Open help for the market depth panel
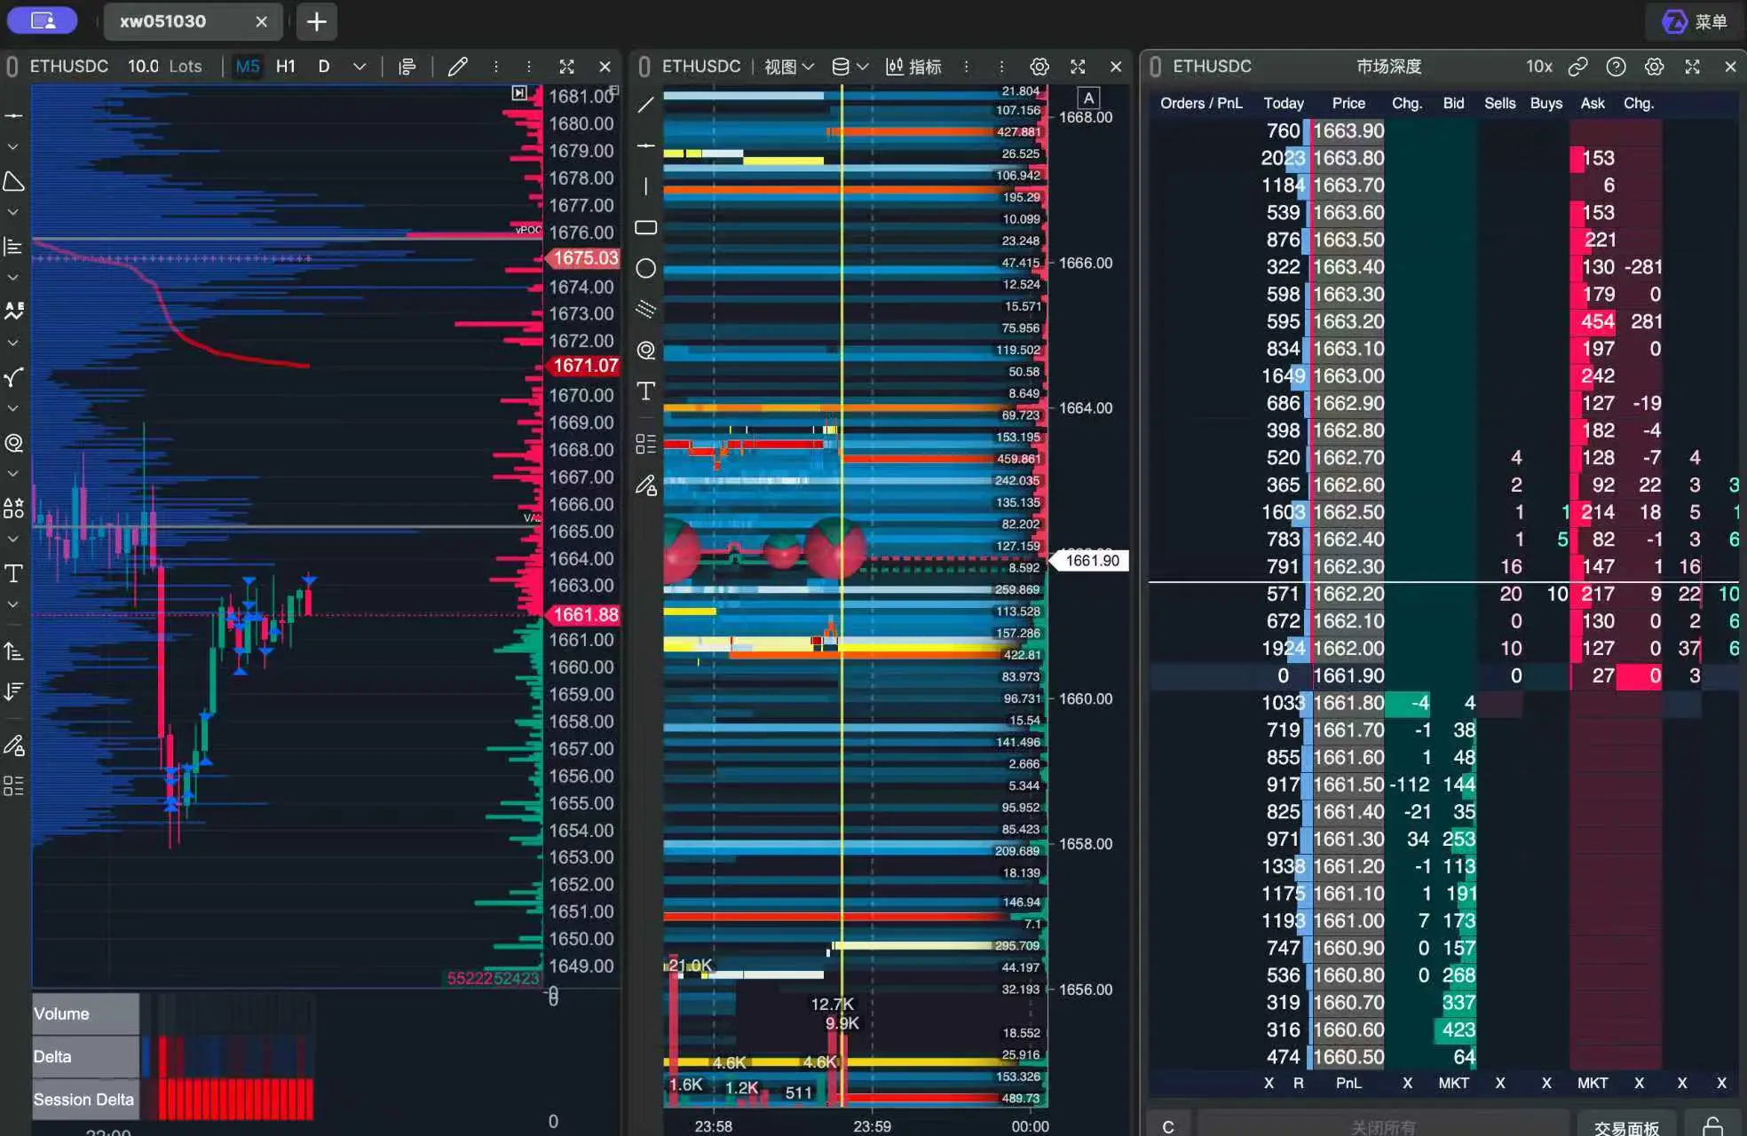This screenshot has width=1747, height=1136. tap(1616, 67)
